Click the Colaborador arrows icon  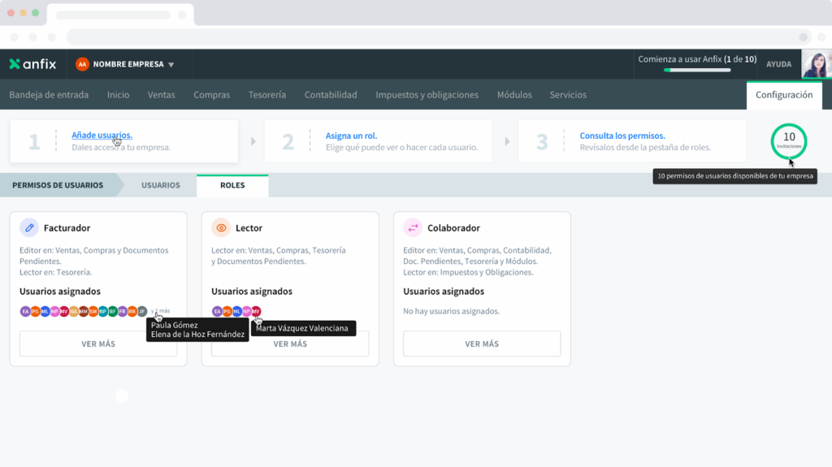[x=413, y=228]
